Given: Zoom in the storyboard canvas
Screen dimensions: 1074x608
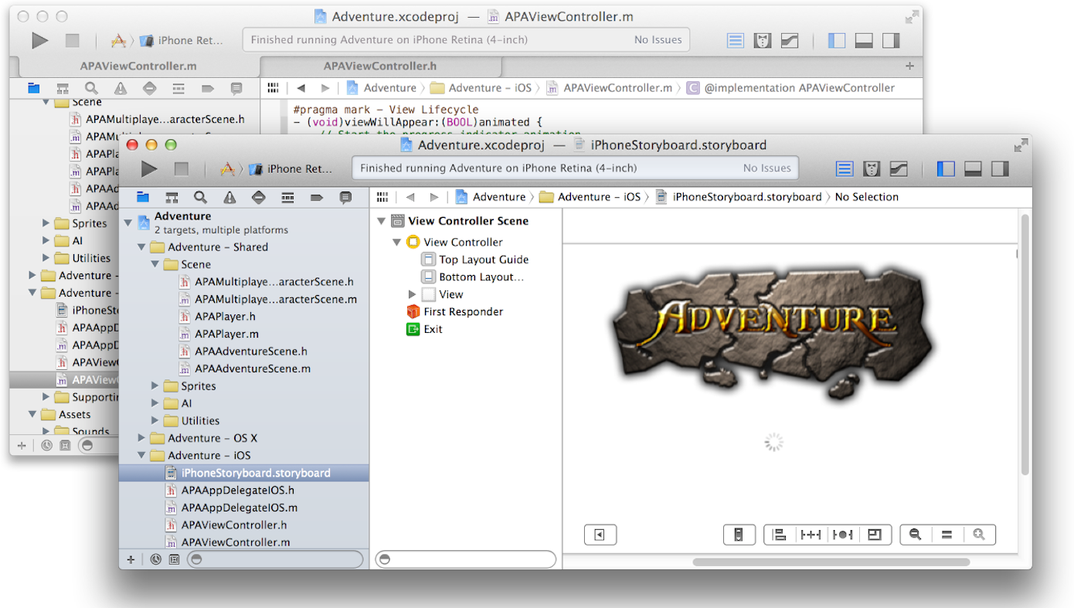Looking at the screenshot, I should coord(980,534).
